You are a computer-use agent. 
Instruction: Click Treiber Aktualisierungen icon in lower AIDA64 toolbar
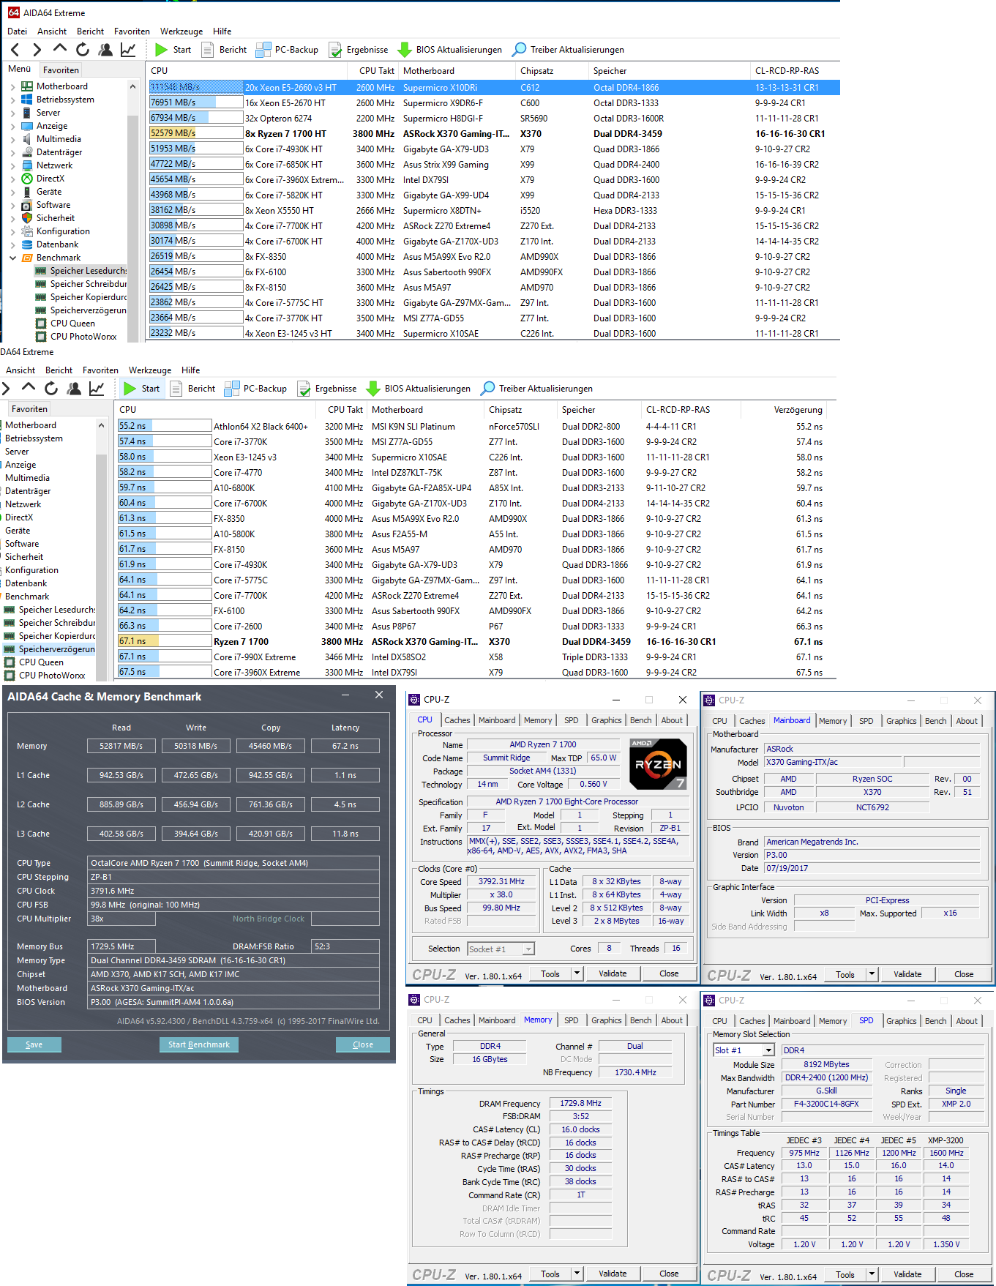click(x=487, y=389)
